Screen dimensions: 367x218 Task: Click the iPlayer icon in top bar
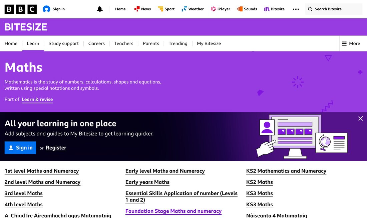[214, 9]
